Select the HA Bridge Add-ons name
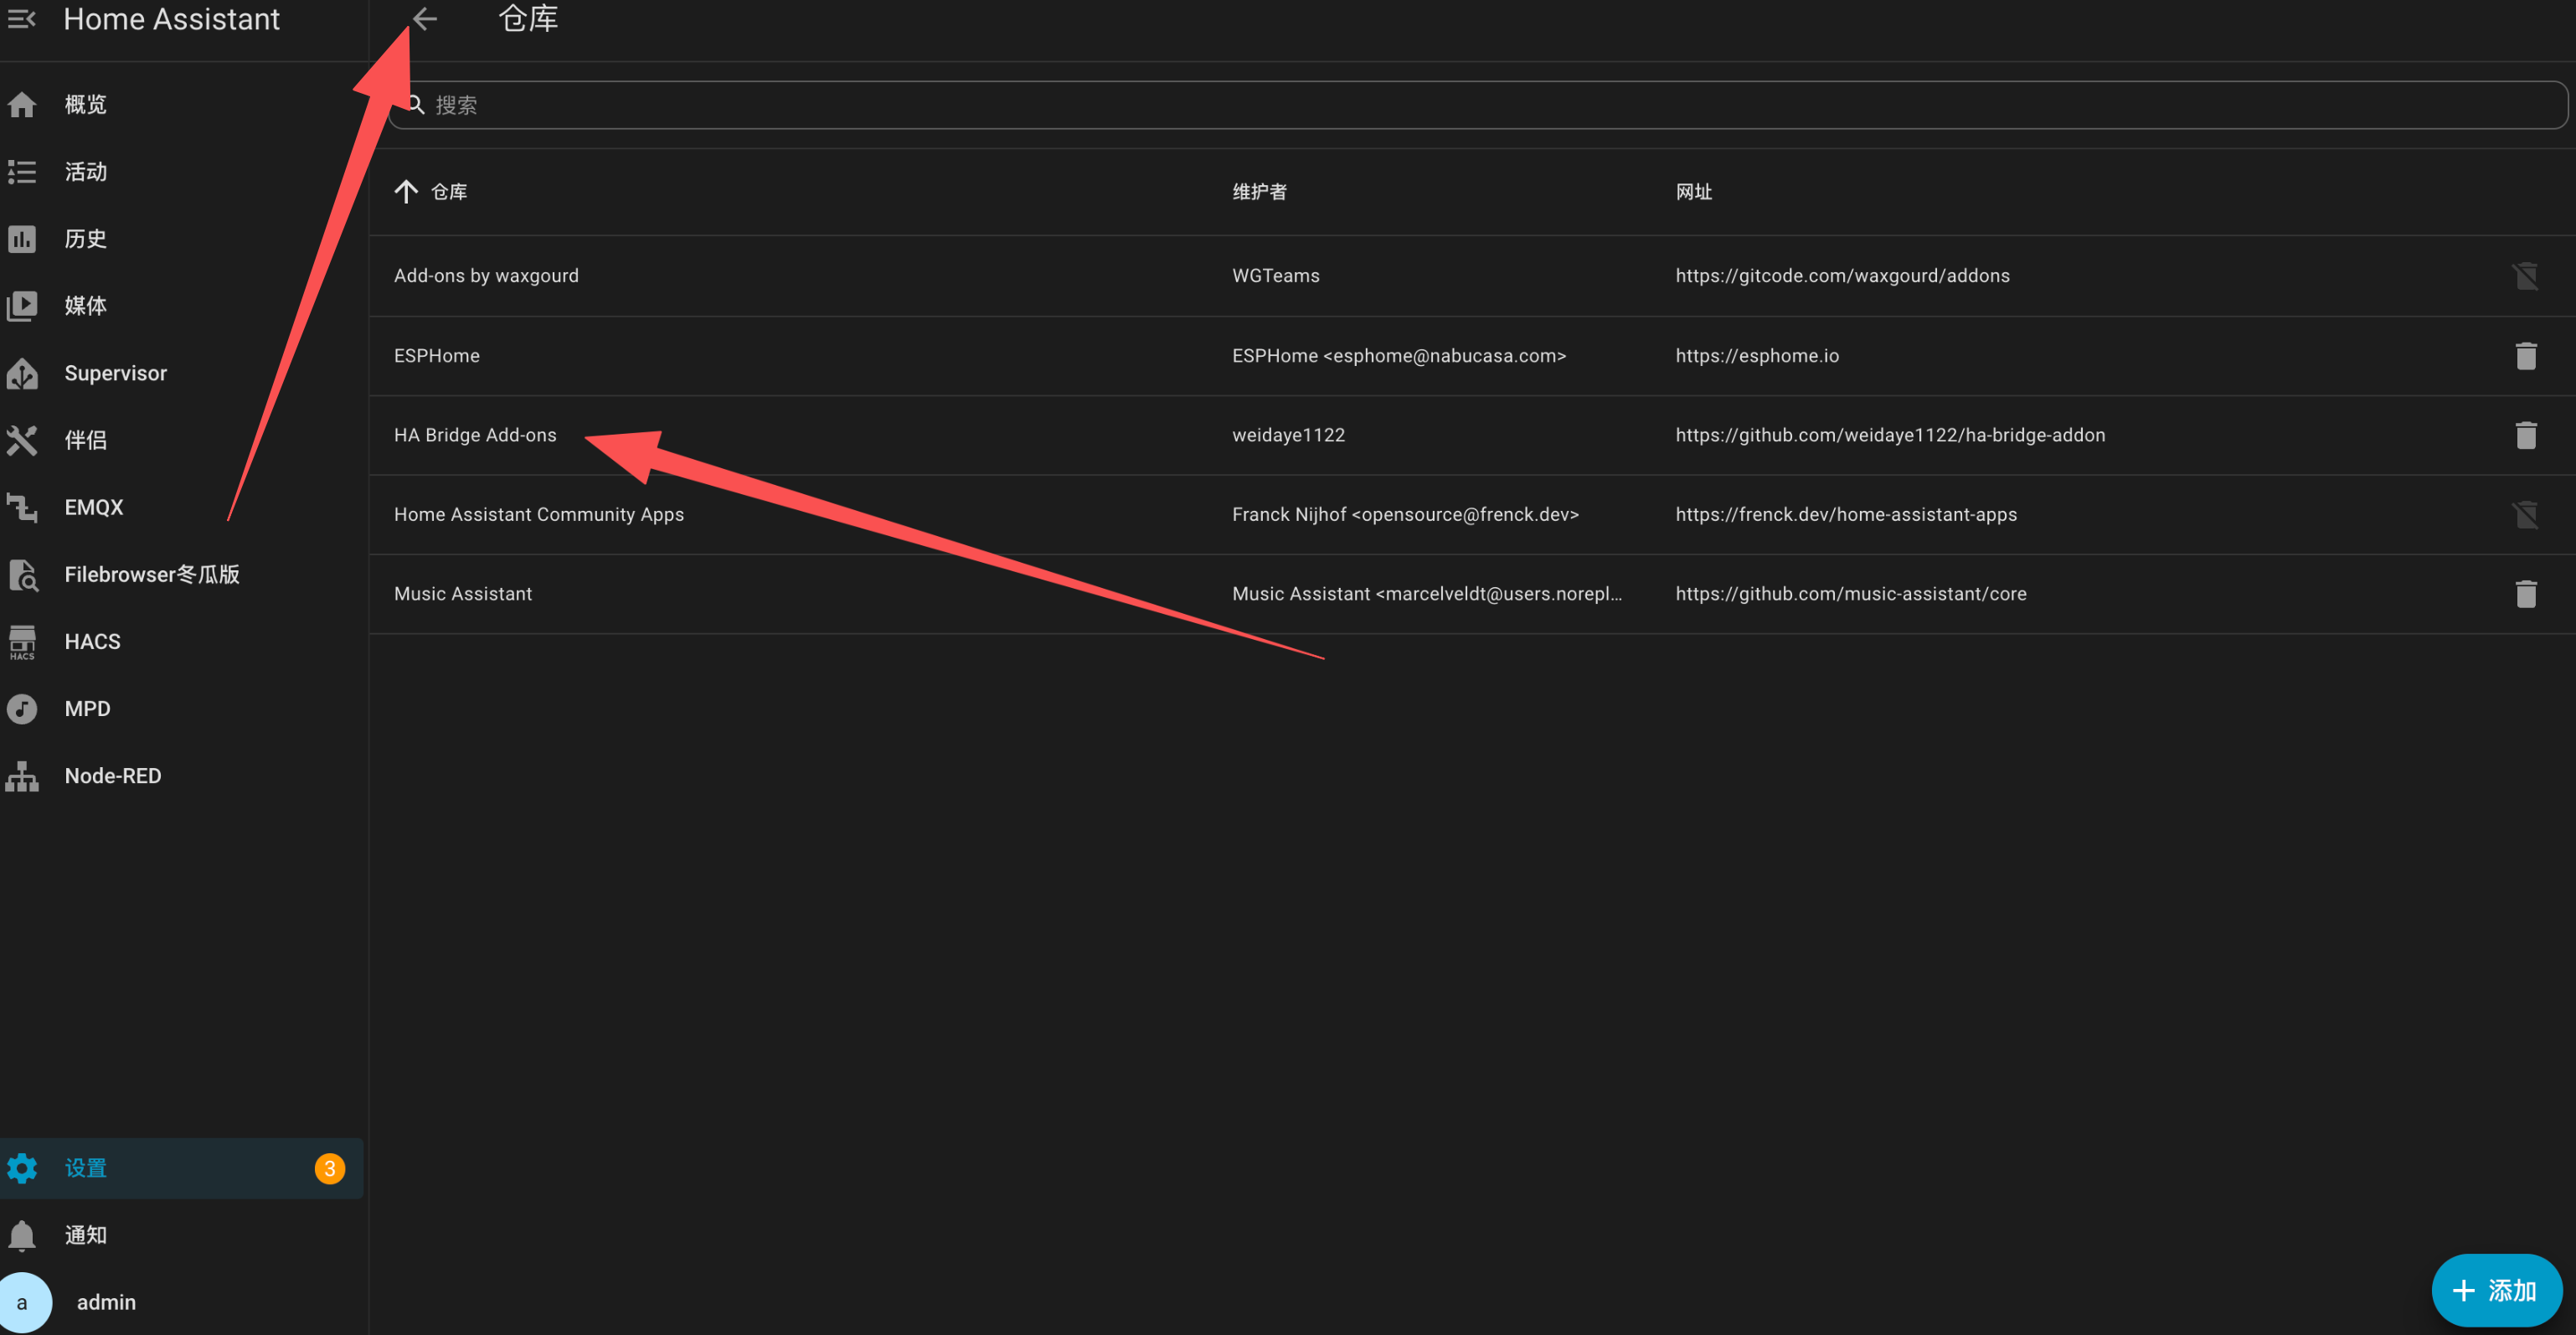Screen dimensions: 2576x1335 click(475, 435)
